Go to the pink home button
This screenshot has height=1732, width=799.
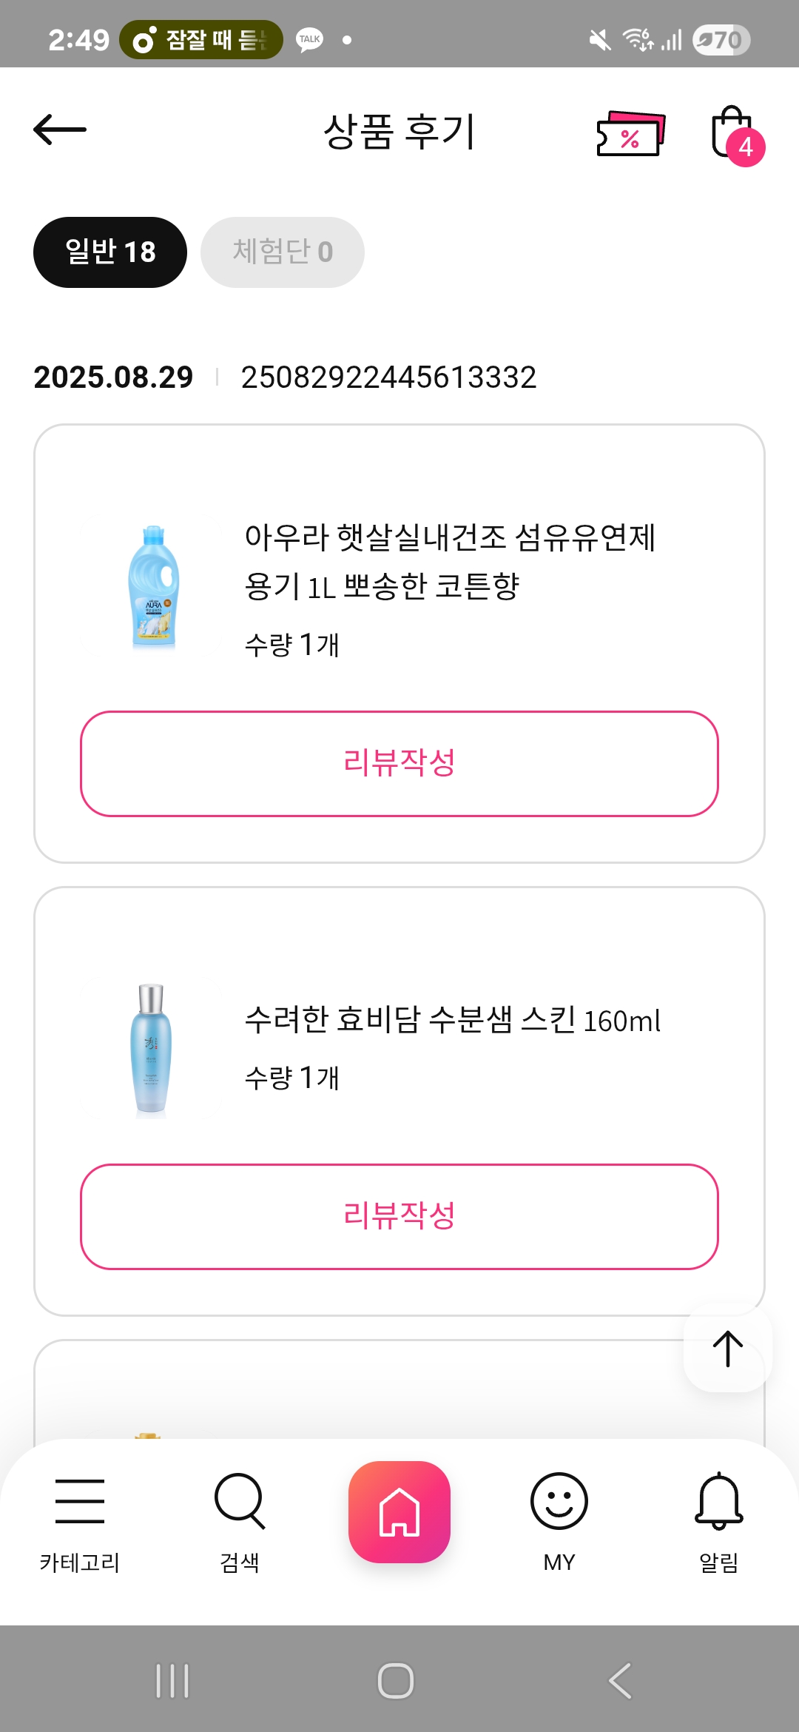399,1511
